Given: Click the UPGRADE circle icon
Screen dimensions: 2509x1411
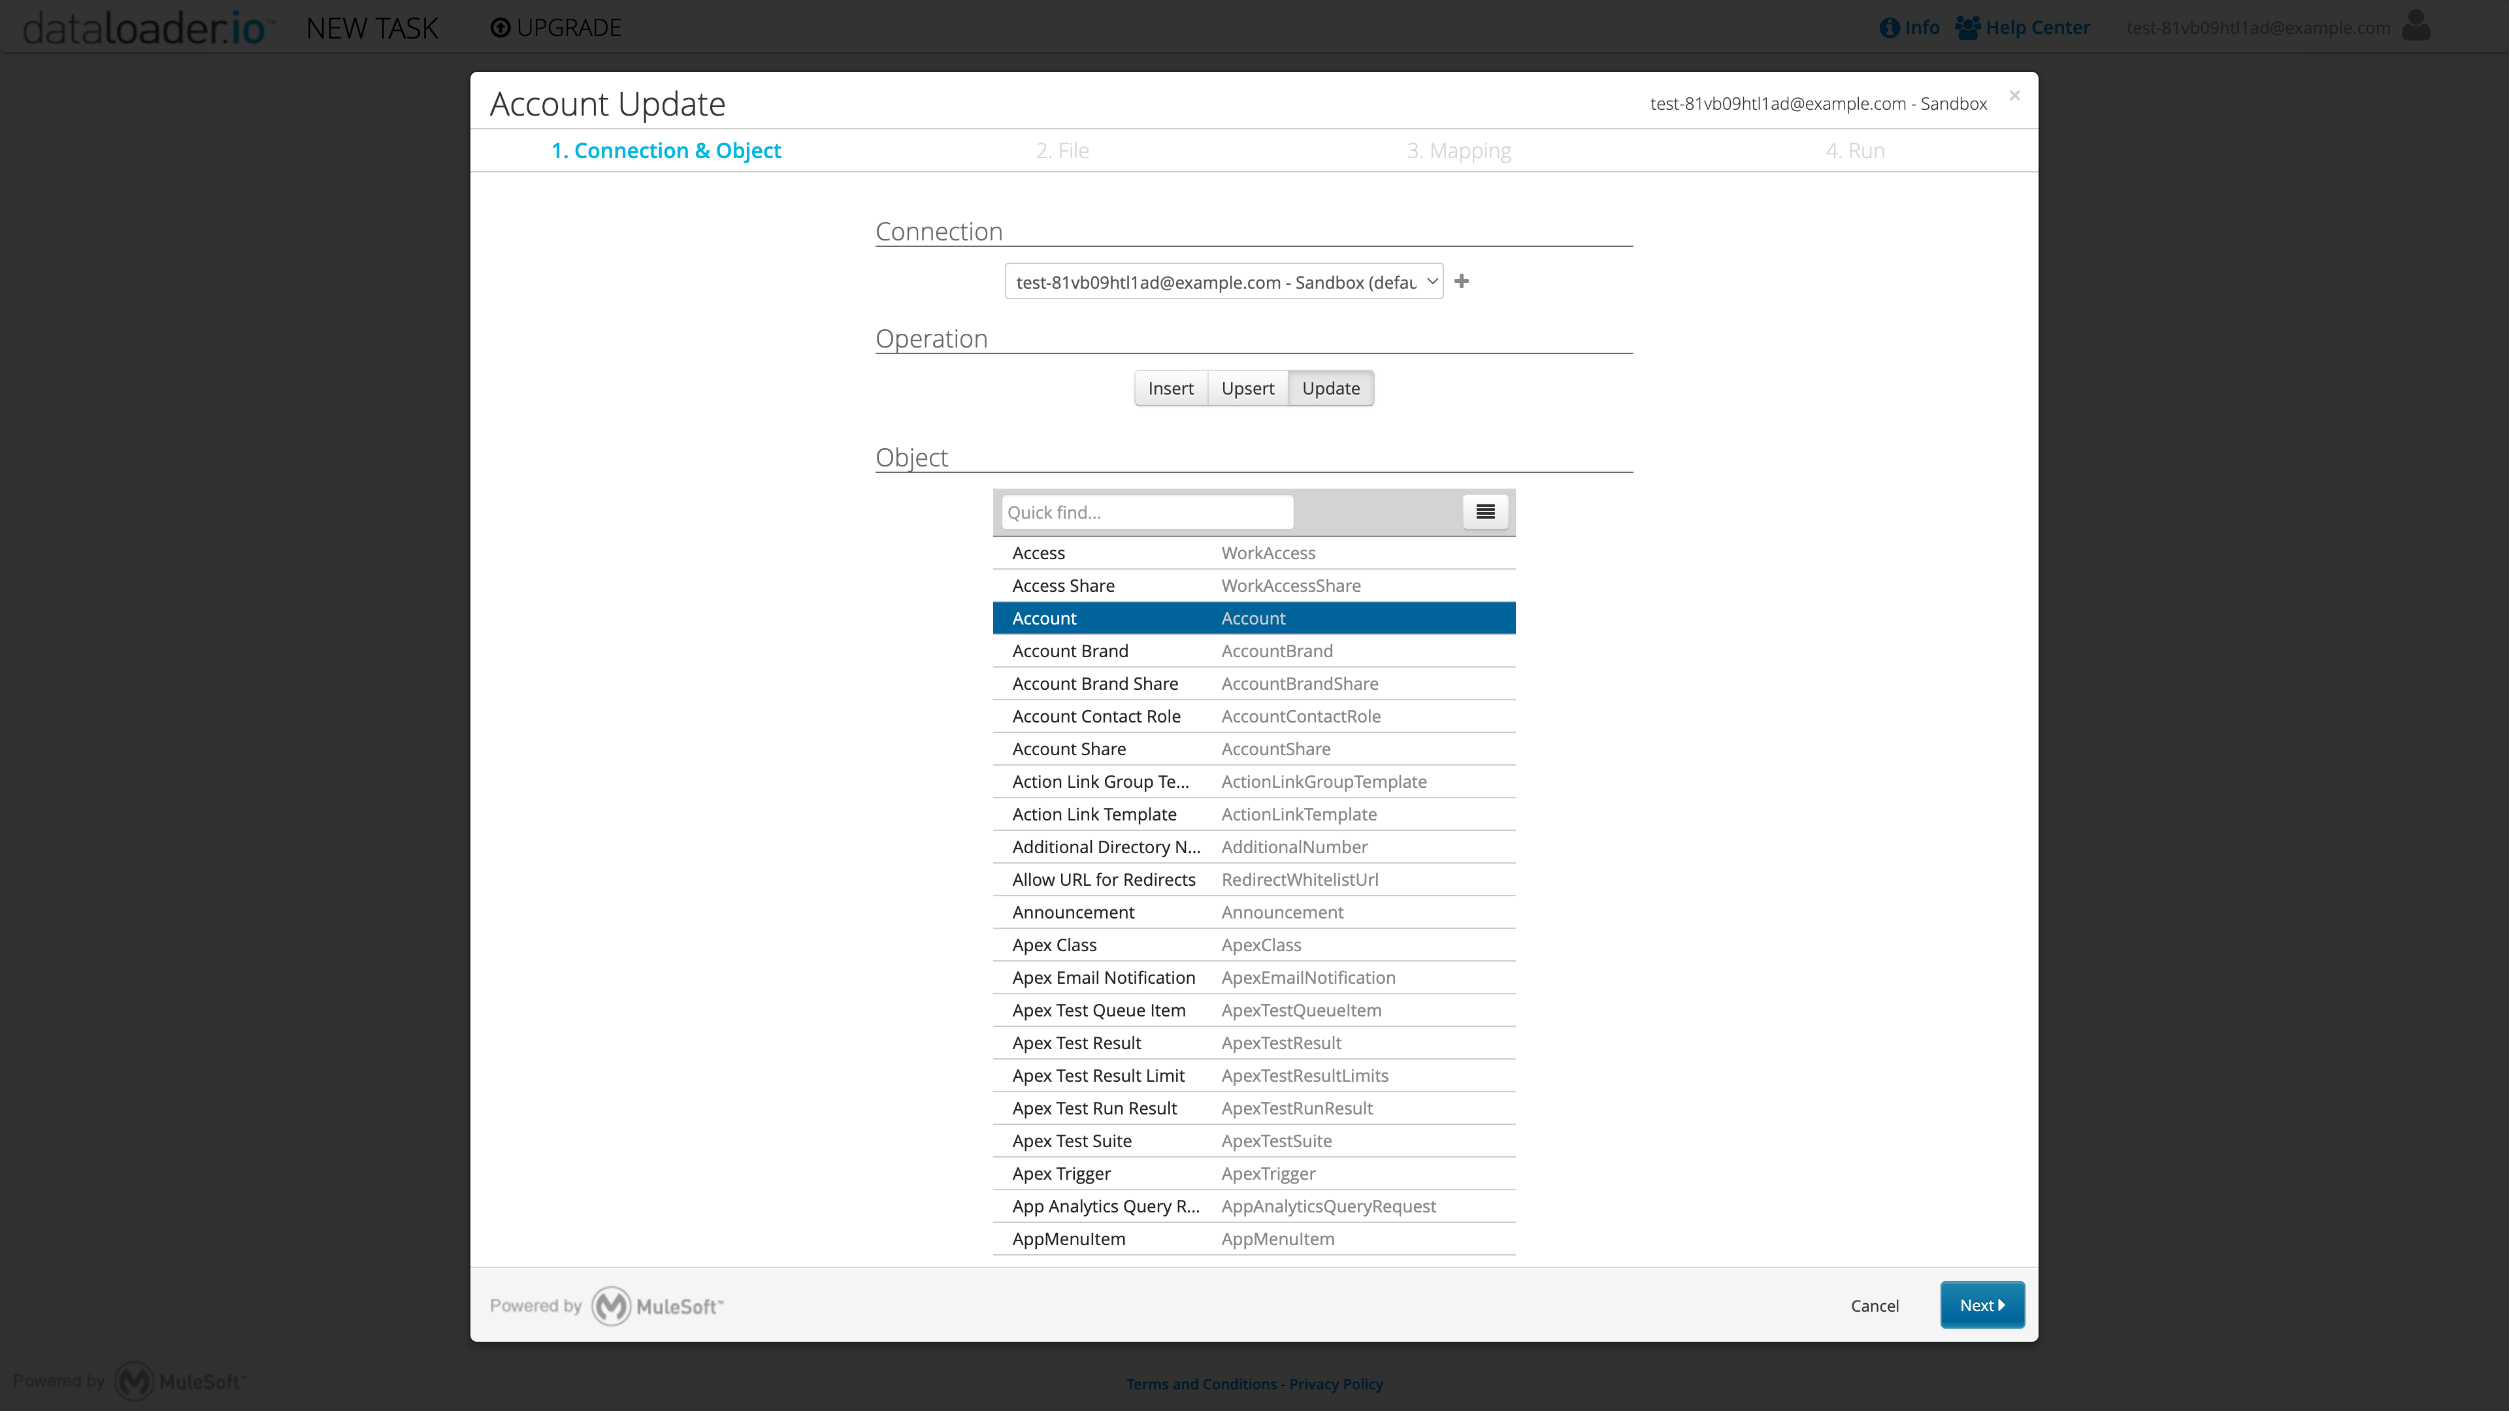Looking at the screenshot, I should 500,26.
